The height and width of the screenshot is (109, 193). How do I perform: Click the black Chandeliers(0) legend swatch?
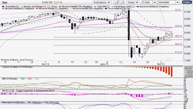(3, 7)
